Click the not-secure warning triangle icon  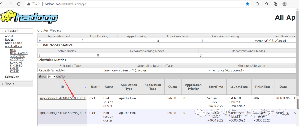[x=29, y=4]
